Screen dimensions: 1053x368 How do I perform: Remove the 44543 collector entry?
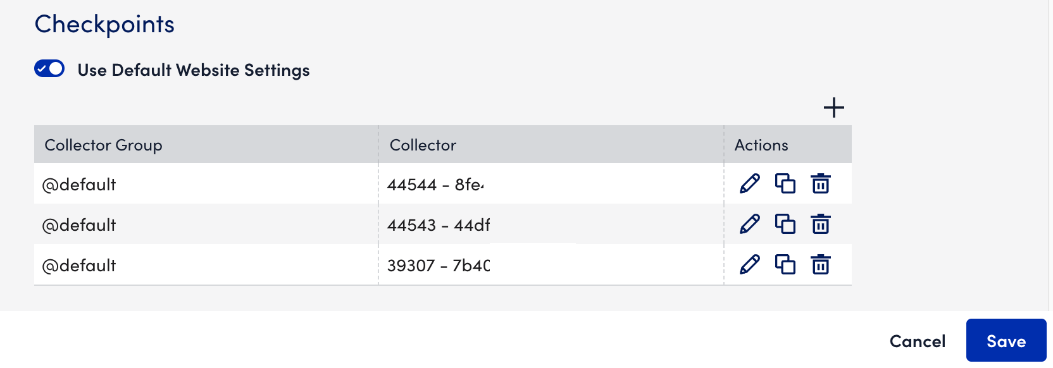pyautogui.click(x=821, y=224)
